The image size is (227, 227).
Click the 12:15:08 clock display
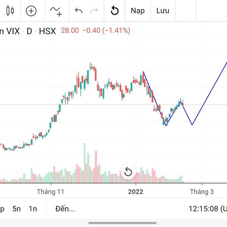(x=203, y=209)
